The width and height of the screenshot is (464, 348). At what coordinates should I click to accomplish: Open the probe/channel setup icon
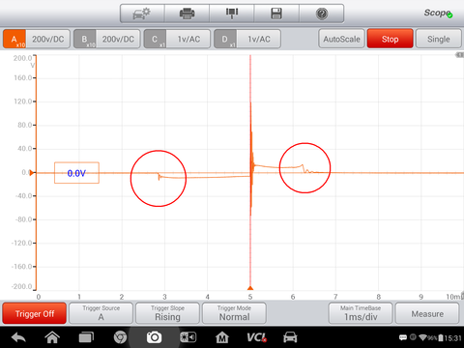[232, 14]
